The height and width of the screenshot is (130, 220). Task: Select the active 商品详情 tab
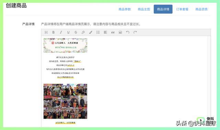163,9
